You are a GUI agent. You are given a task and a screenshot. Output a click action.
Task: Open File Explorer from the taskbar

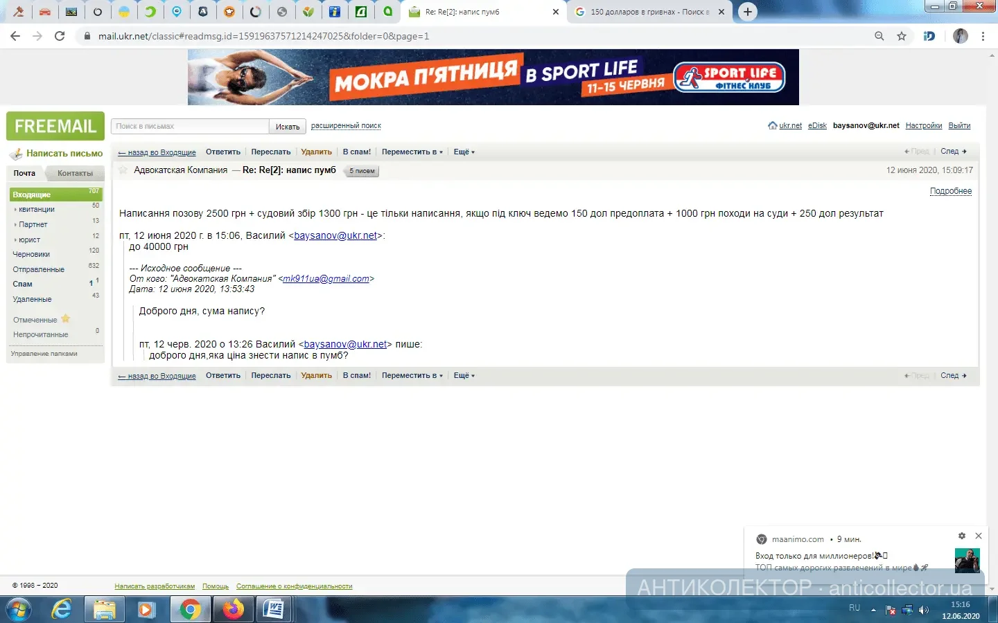[x=105, y=610]
